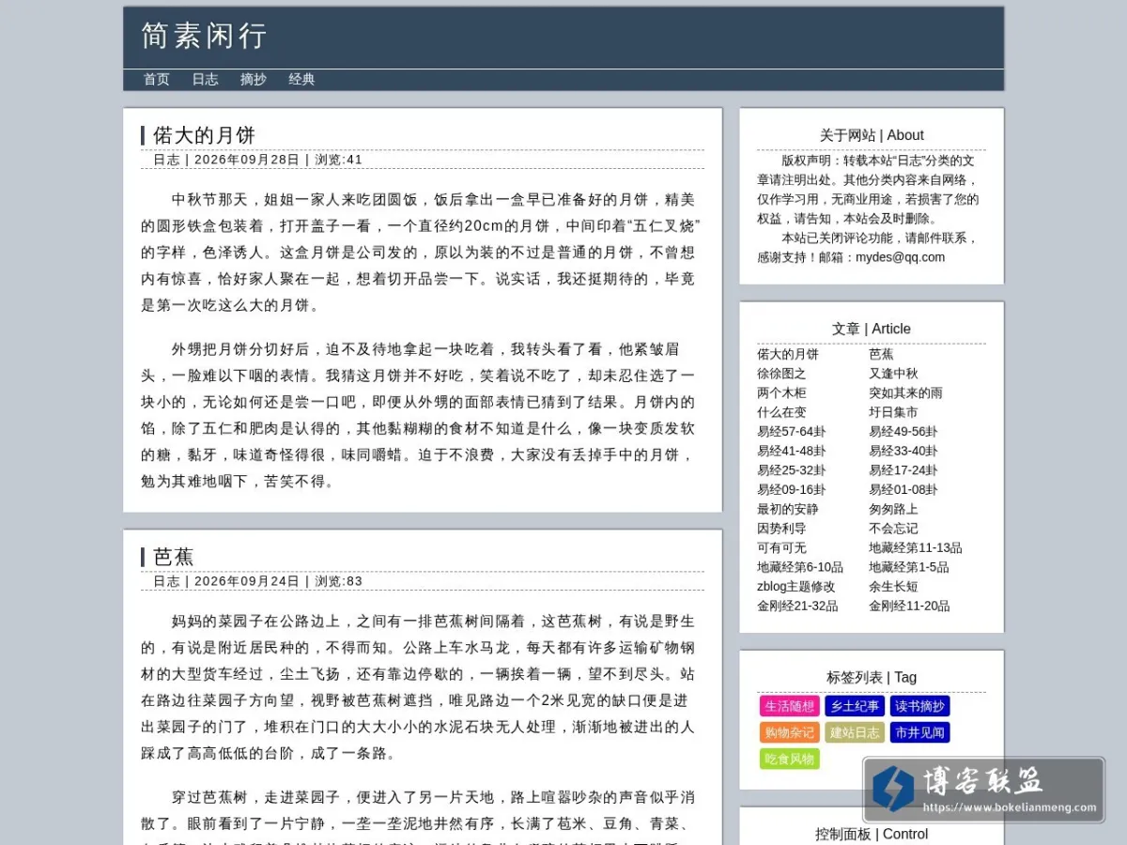The width and height of the screenshot is (1127, 845).
Task: Open the 日志 navigation menu item
Action: 205,80
